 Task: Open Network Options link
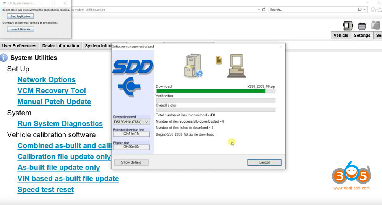pos(47,80)
